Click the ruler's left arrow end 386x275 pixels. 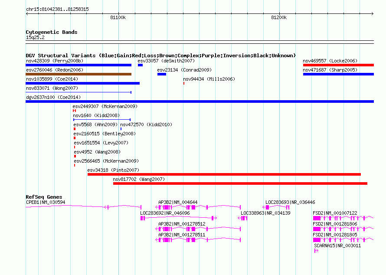(27, 14)
